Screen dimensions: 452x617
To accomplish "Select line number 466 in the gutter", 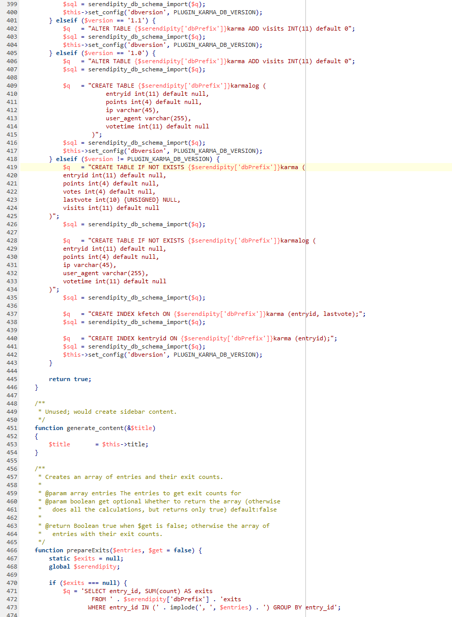I will click(11, 550).
